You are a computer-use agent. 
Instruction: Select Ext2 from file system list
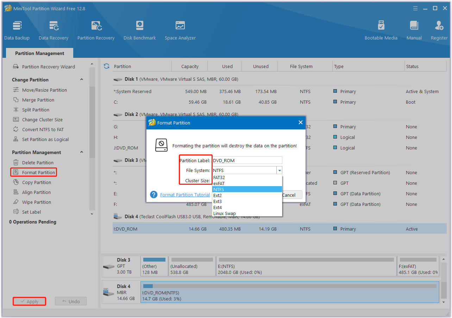pyautogui.click(x=247, y=195)
